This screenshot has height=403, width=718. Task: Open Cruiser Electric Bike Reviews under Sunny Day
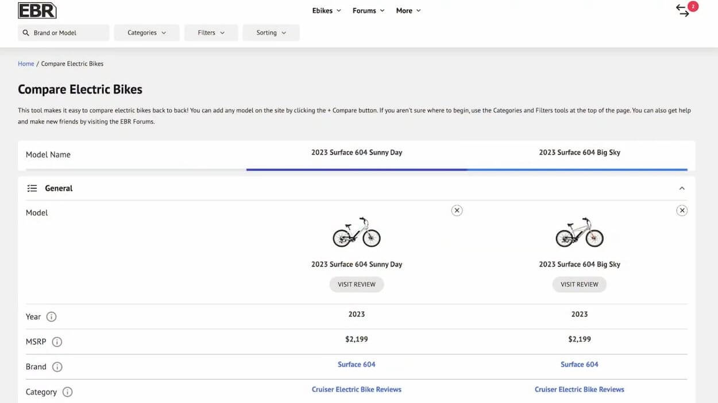(357, 390)
